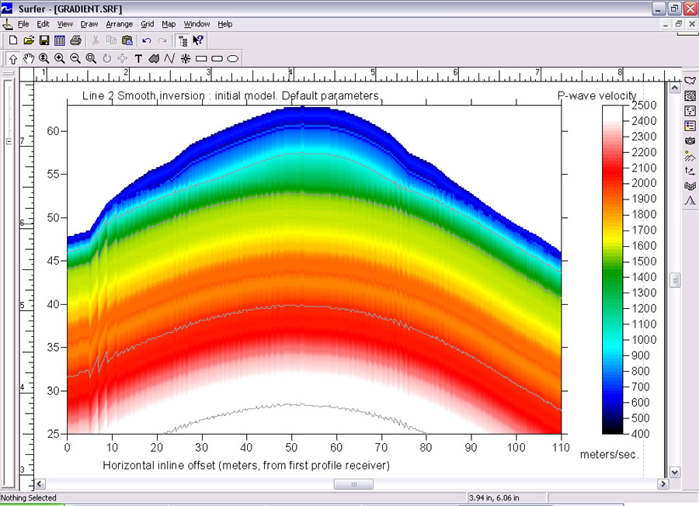This screenshot has height=506, width=699.
Task: Select the Symbol drawing tool
Action: (186, 58)
